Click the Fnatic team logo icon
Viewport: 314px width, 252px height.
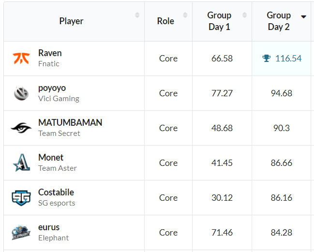pos(21,59)
